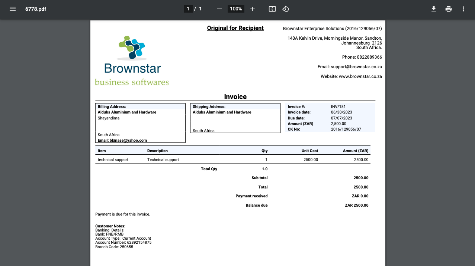475x266 pixels.
Task: Click the fit-to-page icon
Action: pyautogui.click(x=272, y=9)
